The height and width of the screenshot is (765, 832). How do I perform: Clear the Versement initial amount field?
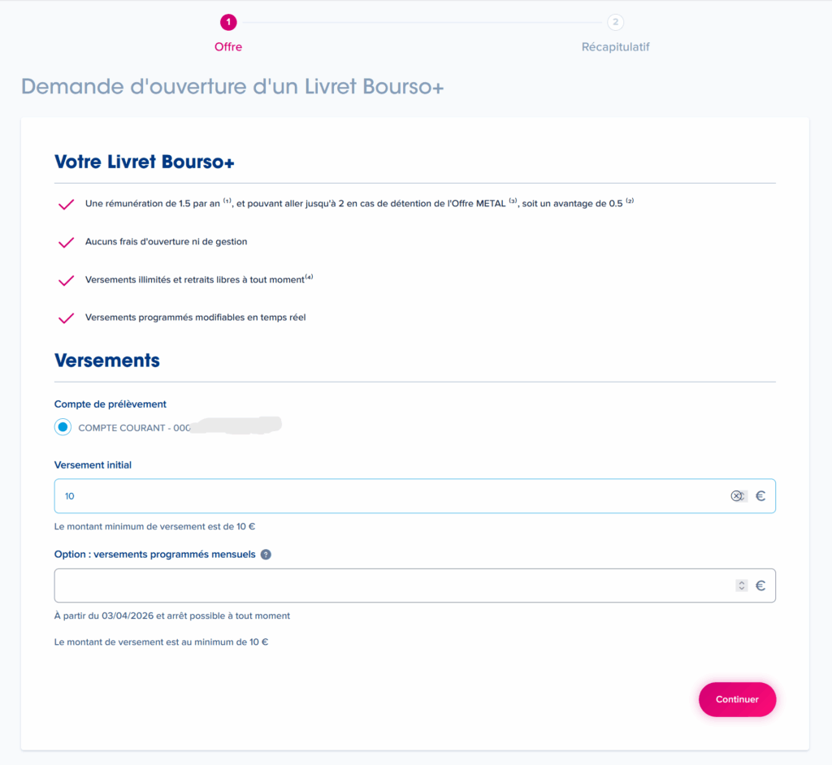click(x=736, y=496)
